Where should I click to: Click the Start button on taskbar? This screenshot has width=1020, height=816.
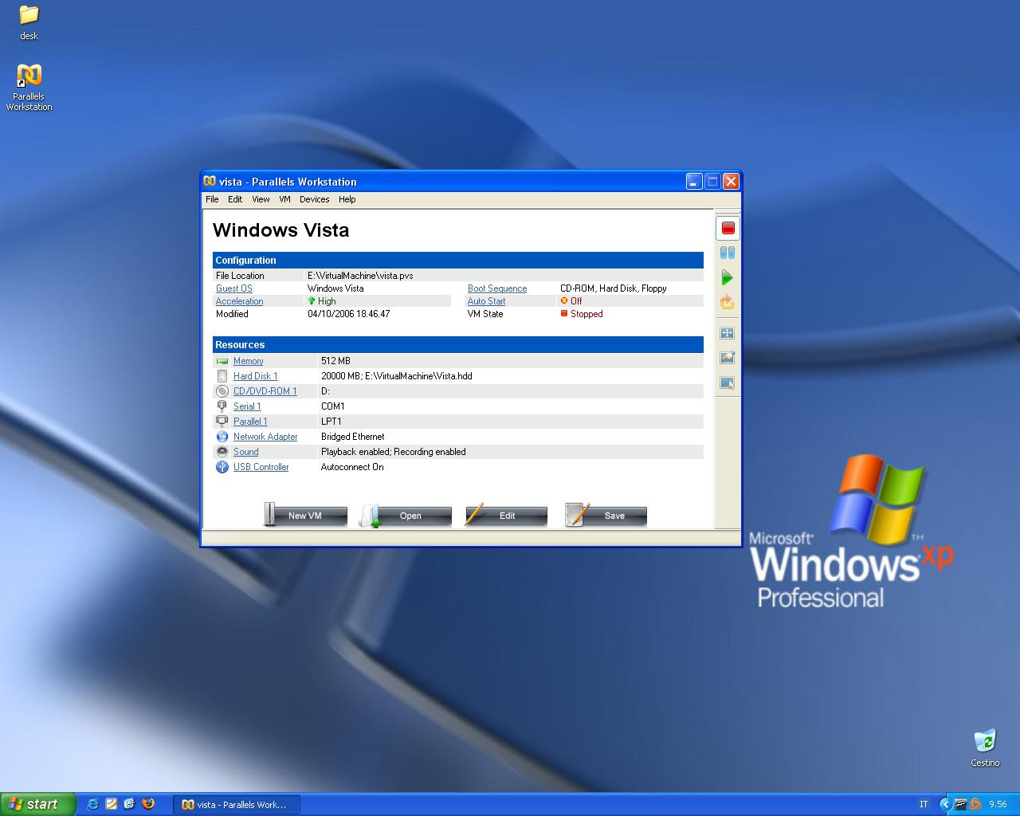pyautogui.click(x=38, y=804)
